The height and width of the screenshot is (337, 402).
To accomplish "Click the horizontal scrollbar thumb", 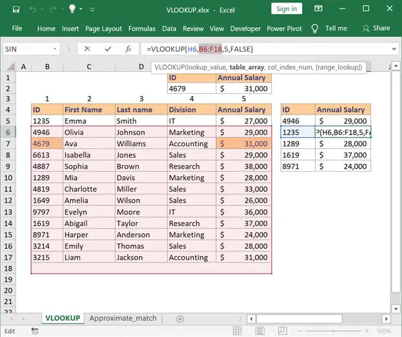I will pos(299,319).
